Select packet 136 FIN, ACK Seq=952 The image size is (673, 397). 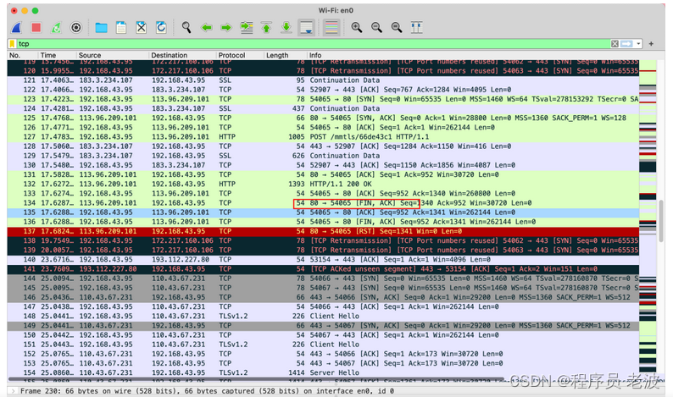(323, 222)
